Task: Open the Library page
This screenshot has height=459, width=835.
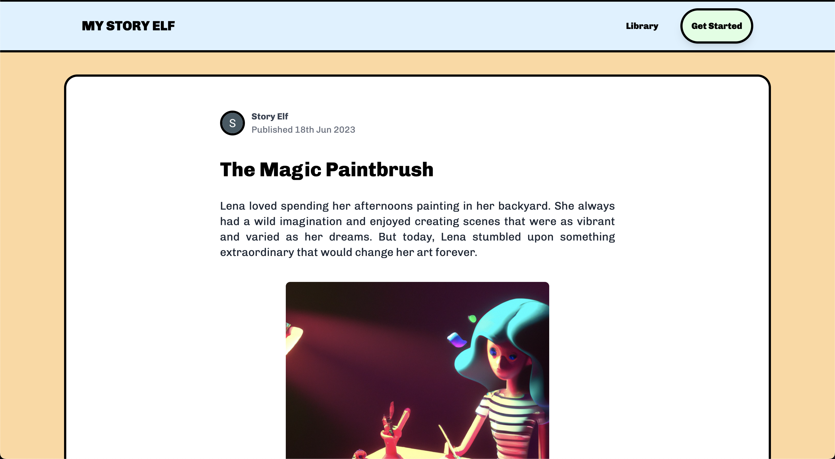Action: 642,26
